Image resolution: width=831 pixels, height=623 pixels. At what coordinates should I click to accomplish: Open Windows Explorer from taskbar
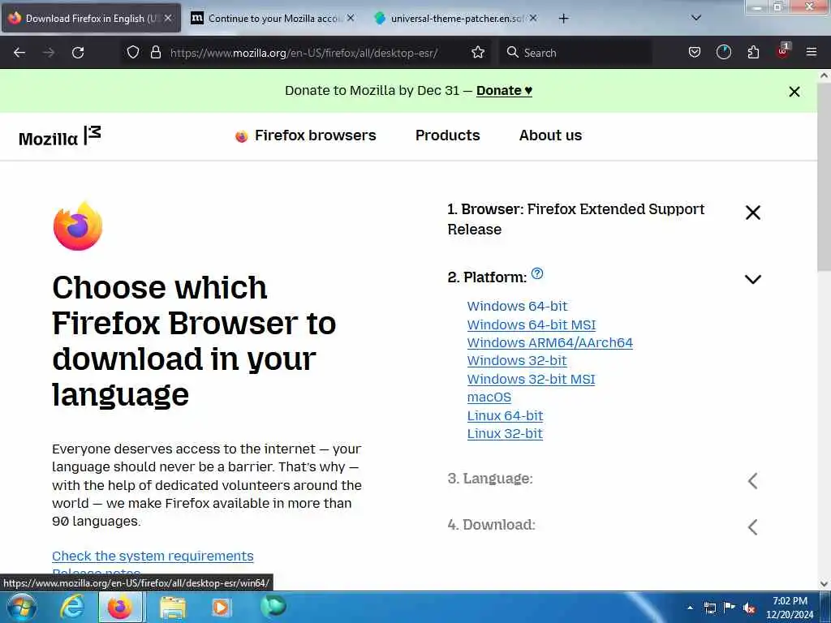(x=173, y=608)
